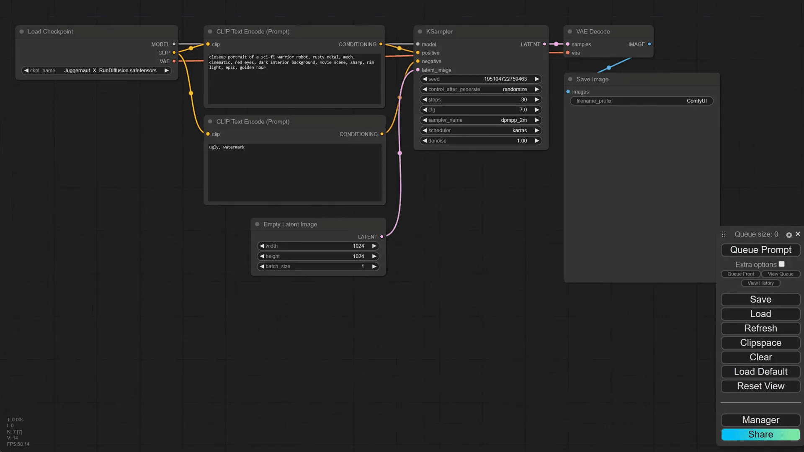Image resolution: width=804 pixels, height=452 pixels.
Task: Open ComfyUI settings via the gear icon
Action: point(789,234)
